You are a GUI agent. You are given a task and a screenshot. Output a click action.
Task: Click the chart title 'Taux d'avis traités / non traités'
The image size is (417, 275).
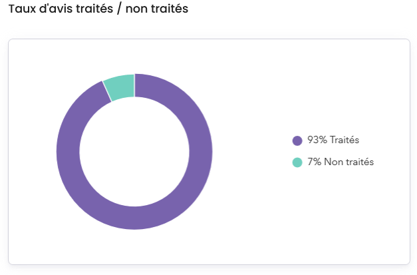98,9
